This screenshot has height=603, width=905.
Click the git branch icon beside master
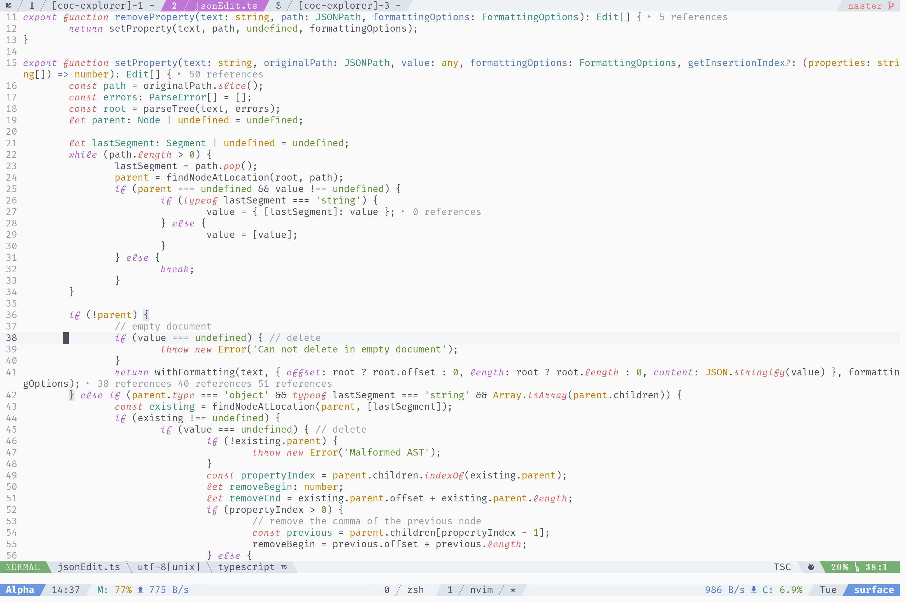click(891, 5)
